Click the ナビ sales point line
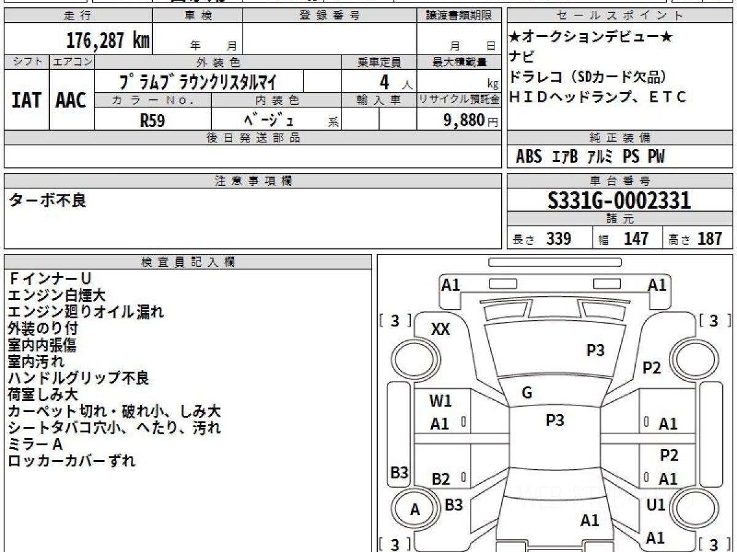737x552 pixels. [522, 57]
